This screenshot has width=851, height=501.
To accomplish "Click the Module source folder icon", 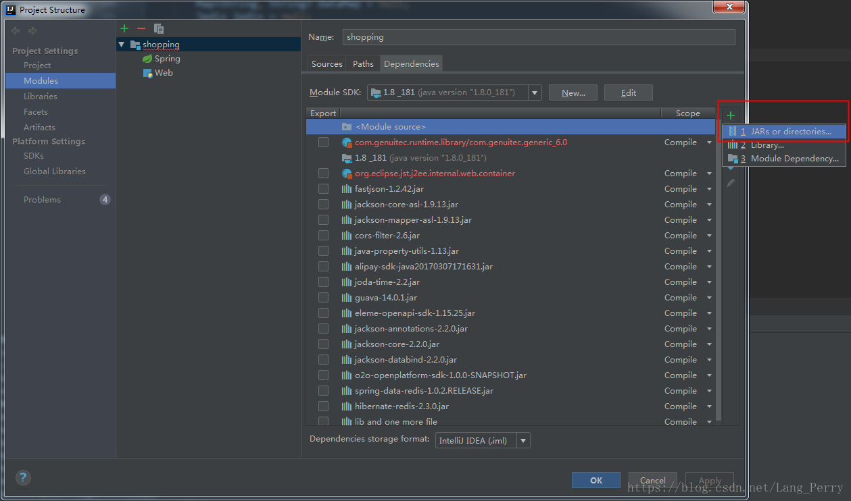I will pos(347,127).
